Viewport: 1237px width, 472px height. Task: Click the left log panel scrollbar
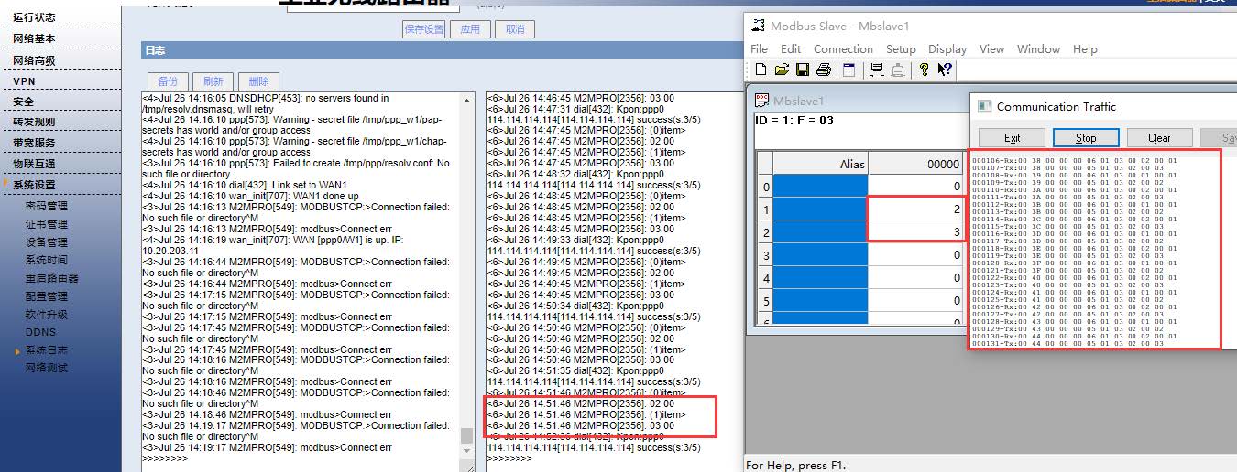tap(467, 274)
